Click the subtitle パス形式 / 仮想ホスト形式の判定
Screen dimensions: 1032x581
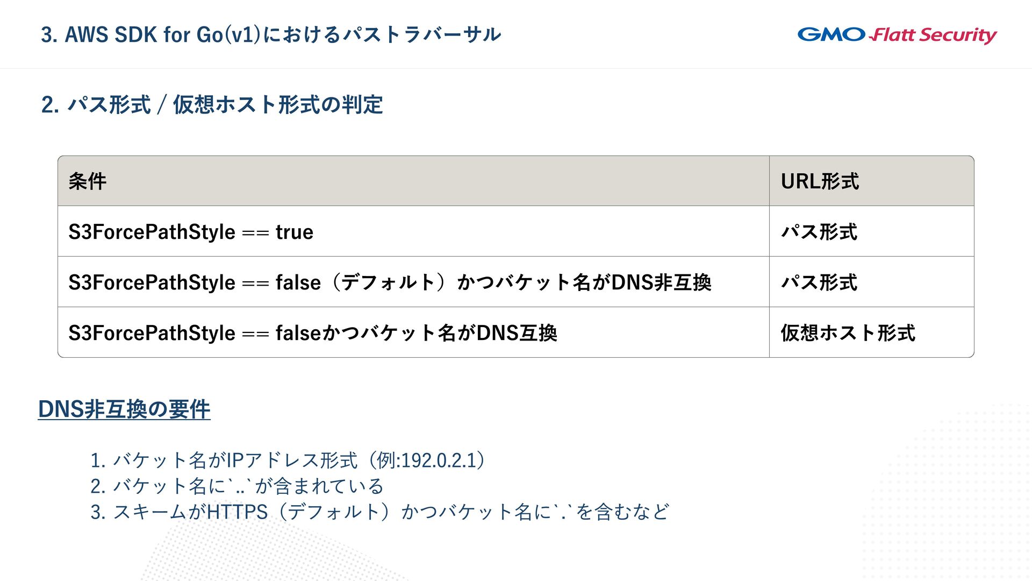[x=212, y=105]
